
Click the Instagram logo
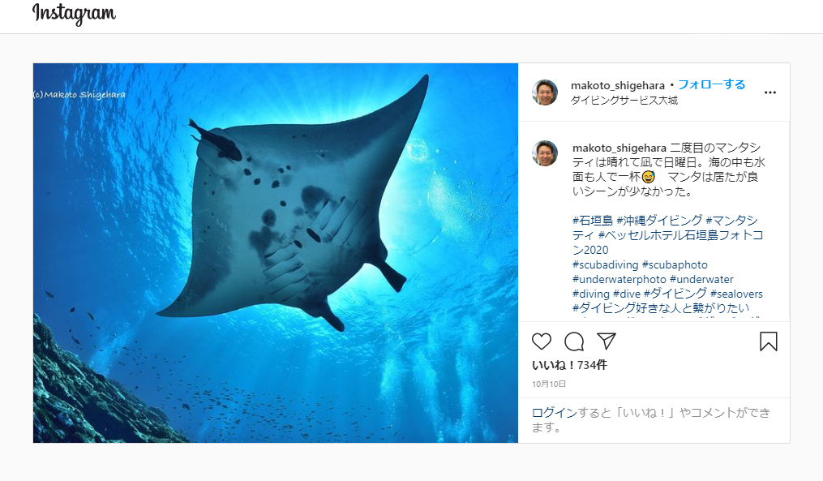[x=74, y=14]
